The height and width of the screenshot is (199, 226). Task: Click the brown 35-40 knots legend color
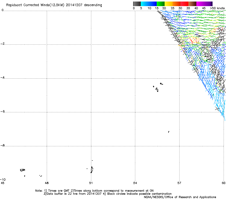coord(192,4)
